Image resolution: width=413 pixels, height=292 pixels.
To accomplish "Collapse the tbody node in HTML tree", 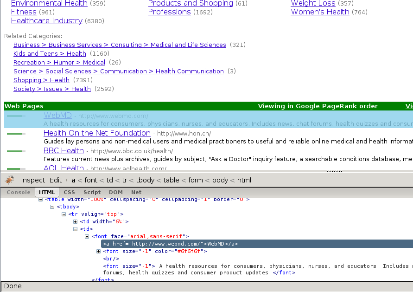I will pyautogui.click(x=52, y=207).
